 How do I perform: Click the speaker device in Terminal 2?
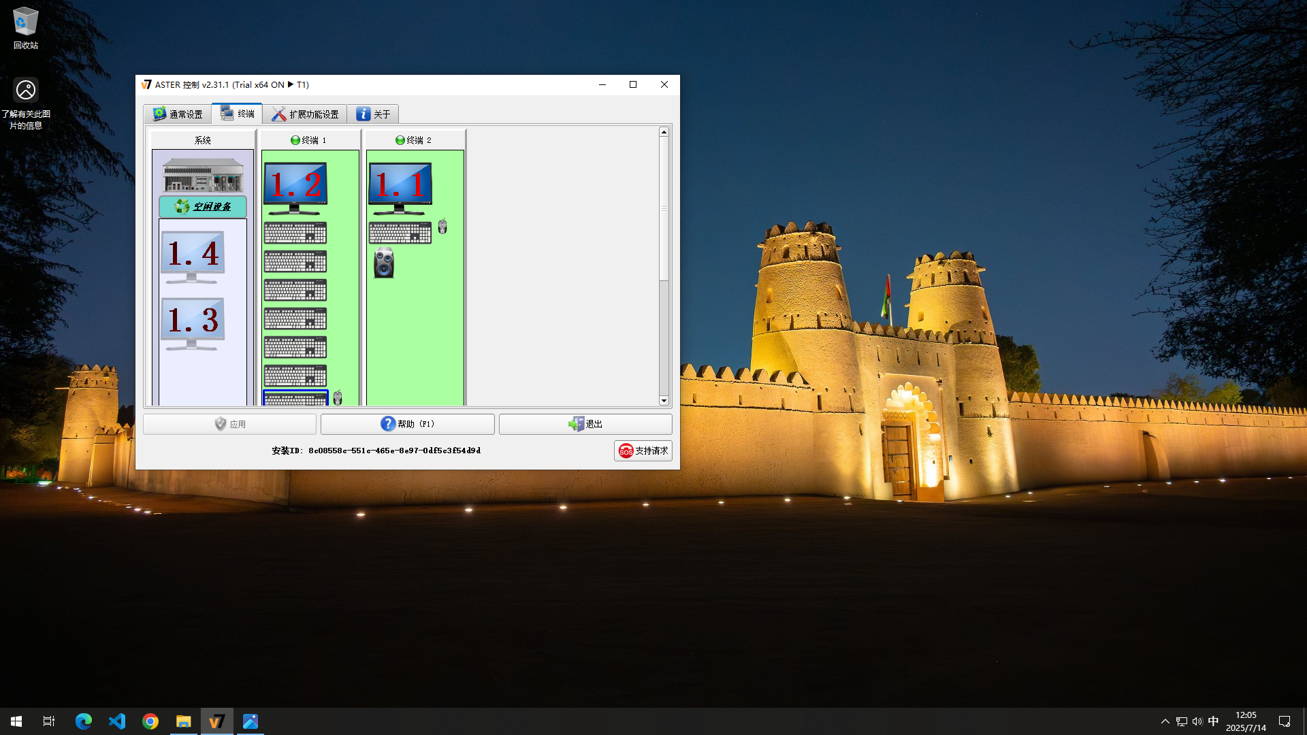384,263
